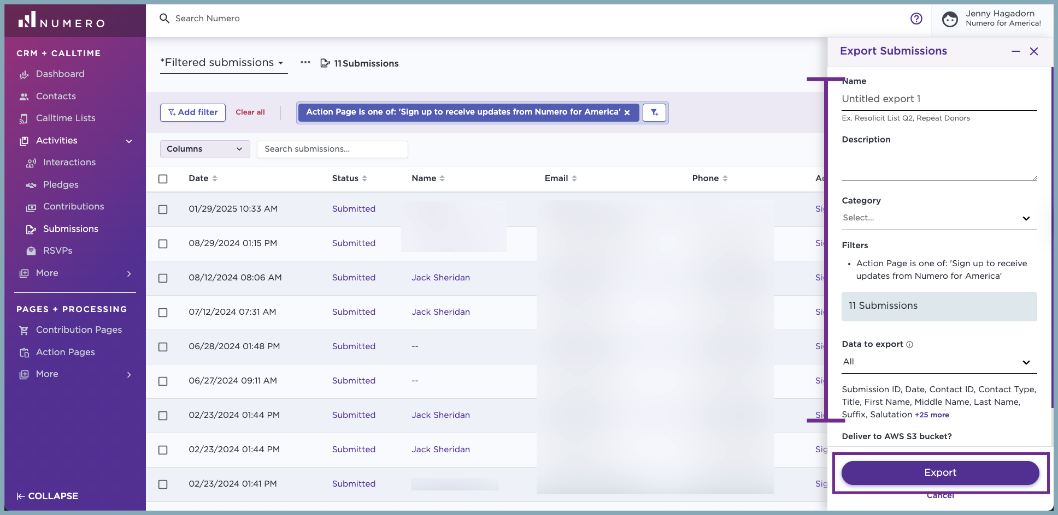Expand More under Pages + Processing
Viewport: 1058px width, 515px height.
(129, 375)
